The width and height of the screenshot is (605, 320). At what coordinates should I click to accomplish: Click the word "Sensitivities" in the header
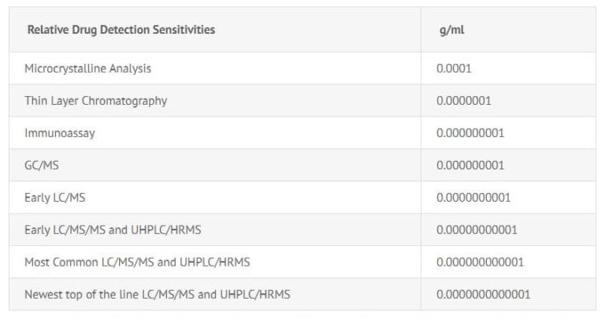(x=184, y=30)
